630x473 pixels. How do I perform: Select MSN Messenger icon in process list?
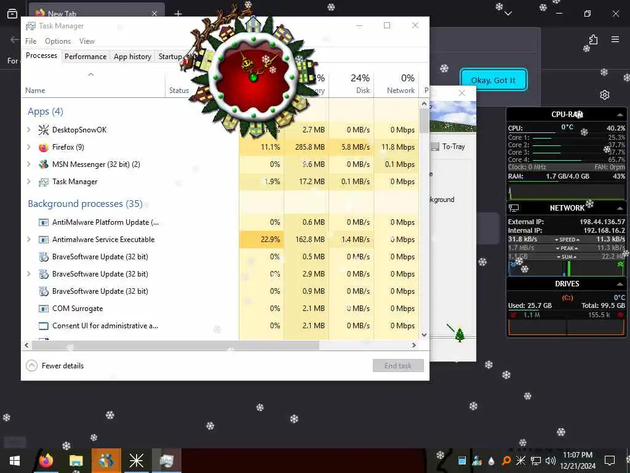pos(44,164)
